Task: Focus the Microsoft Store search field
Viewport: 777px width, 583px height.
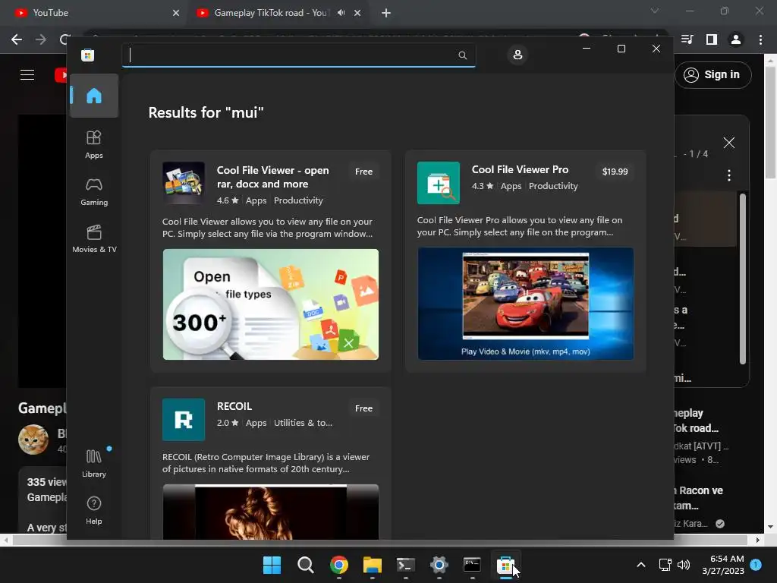Action: 298,55
